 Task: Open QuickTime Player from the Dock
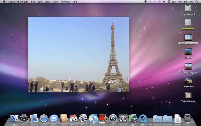tap(143, 118)
